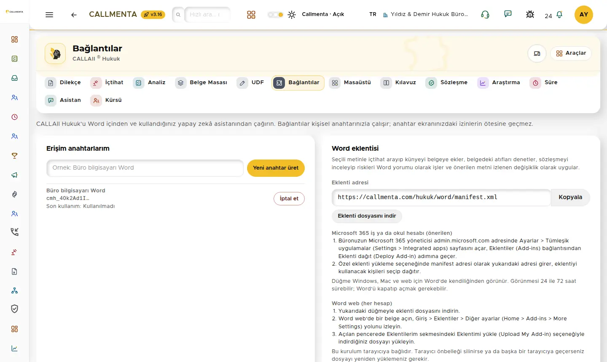Click 'Son kullanım: Kullanılmadı' text

pyautogui.click(x=81, y=206)
